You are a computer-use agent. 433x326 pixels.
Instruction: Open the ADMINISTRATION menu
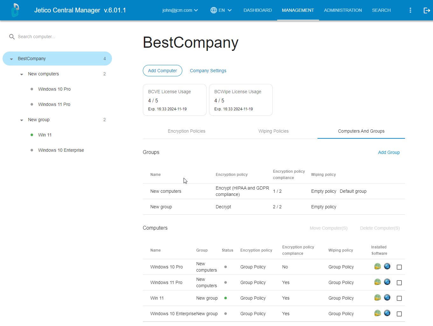343,10
